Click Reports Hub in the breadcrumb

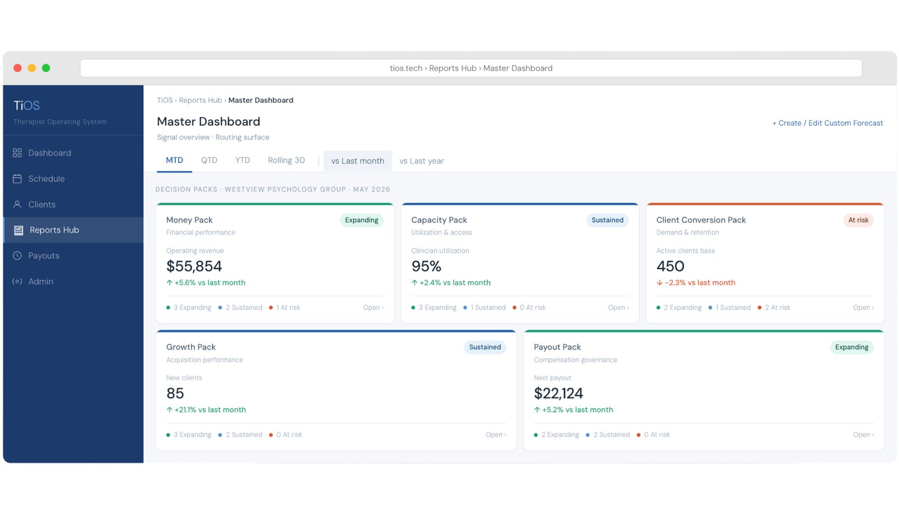click(201, 100)
